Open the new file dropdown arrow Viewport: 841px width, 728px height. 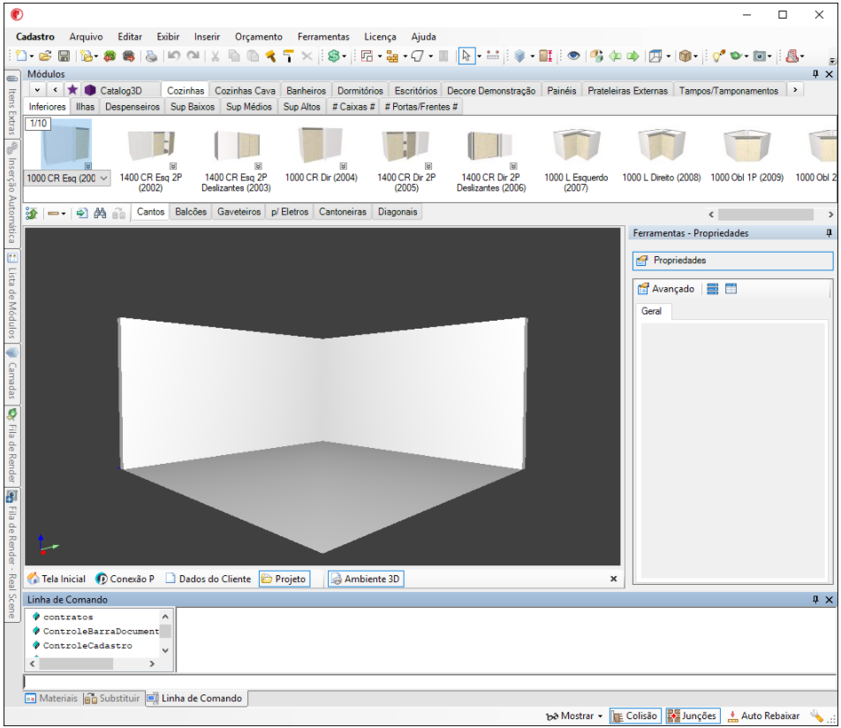pos(32,57)
